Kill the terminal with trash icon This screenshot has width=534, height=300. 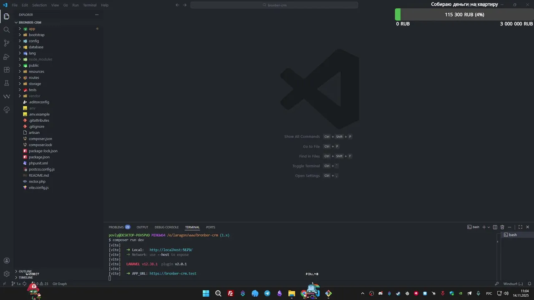click(502, 227)
